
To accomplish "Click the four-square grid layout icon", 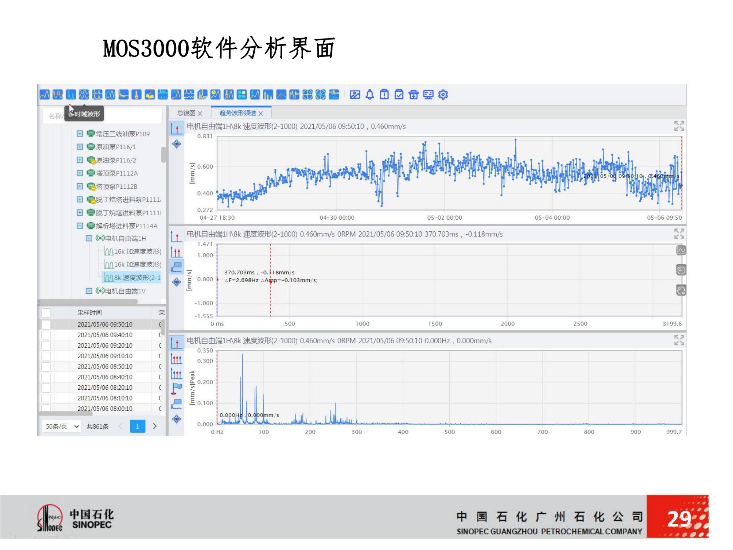I will 242,95.
